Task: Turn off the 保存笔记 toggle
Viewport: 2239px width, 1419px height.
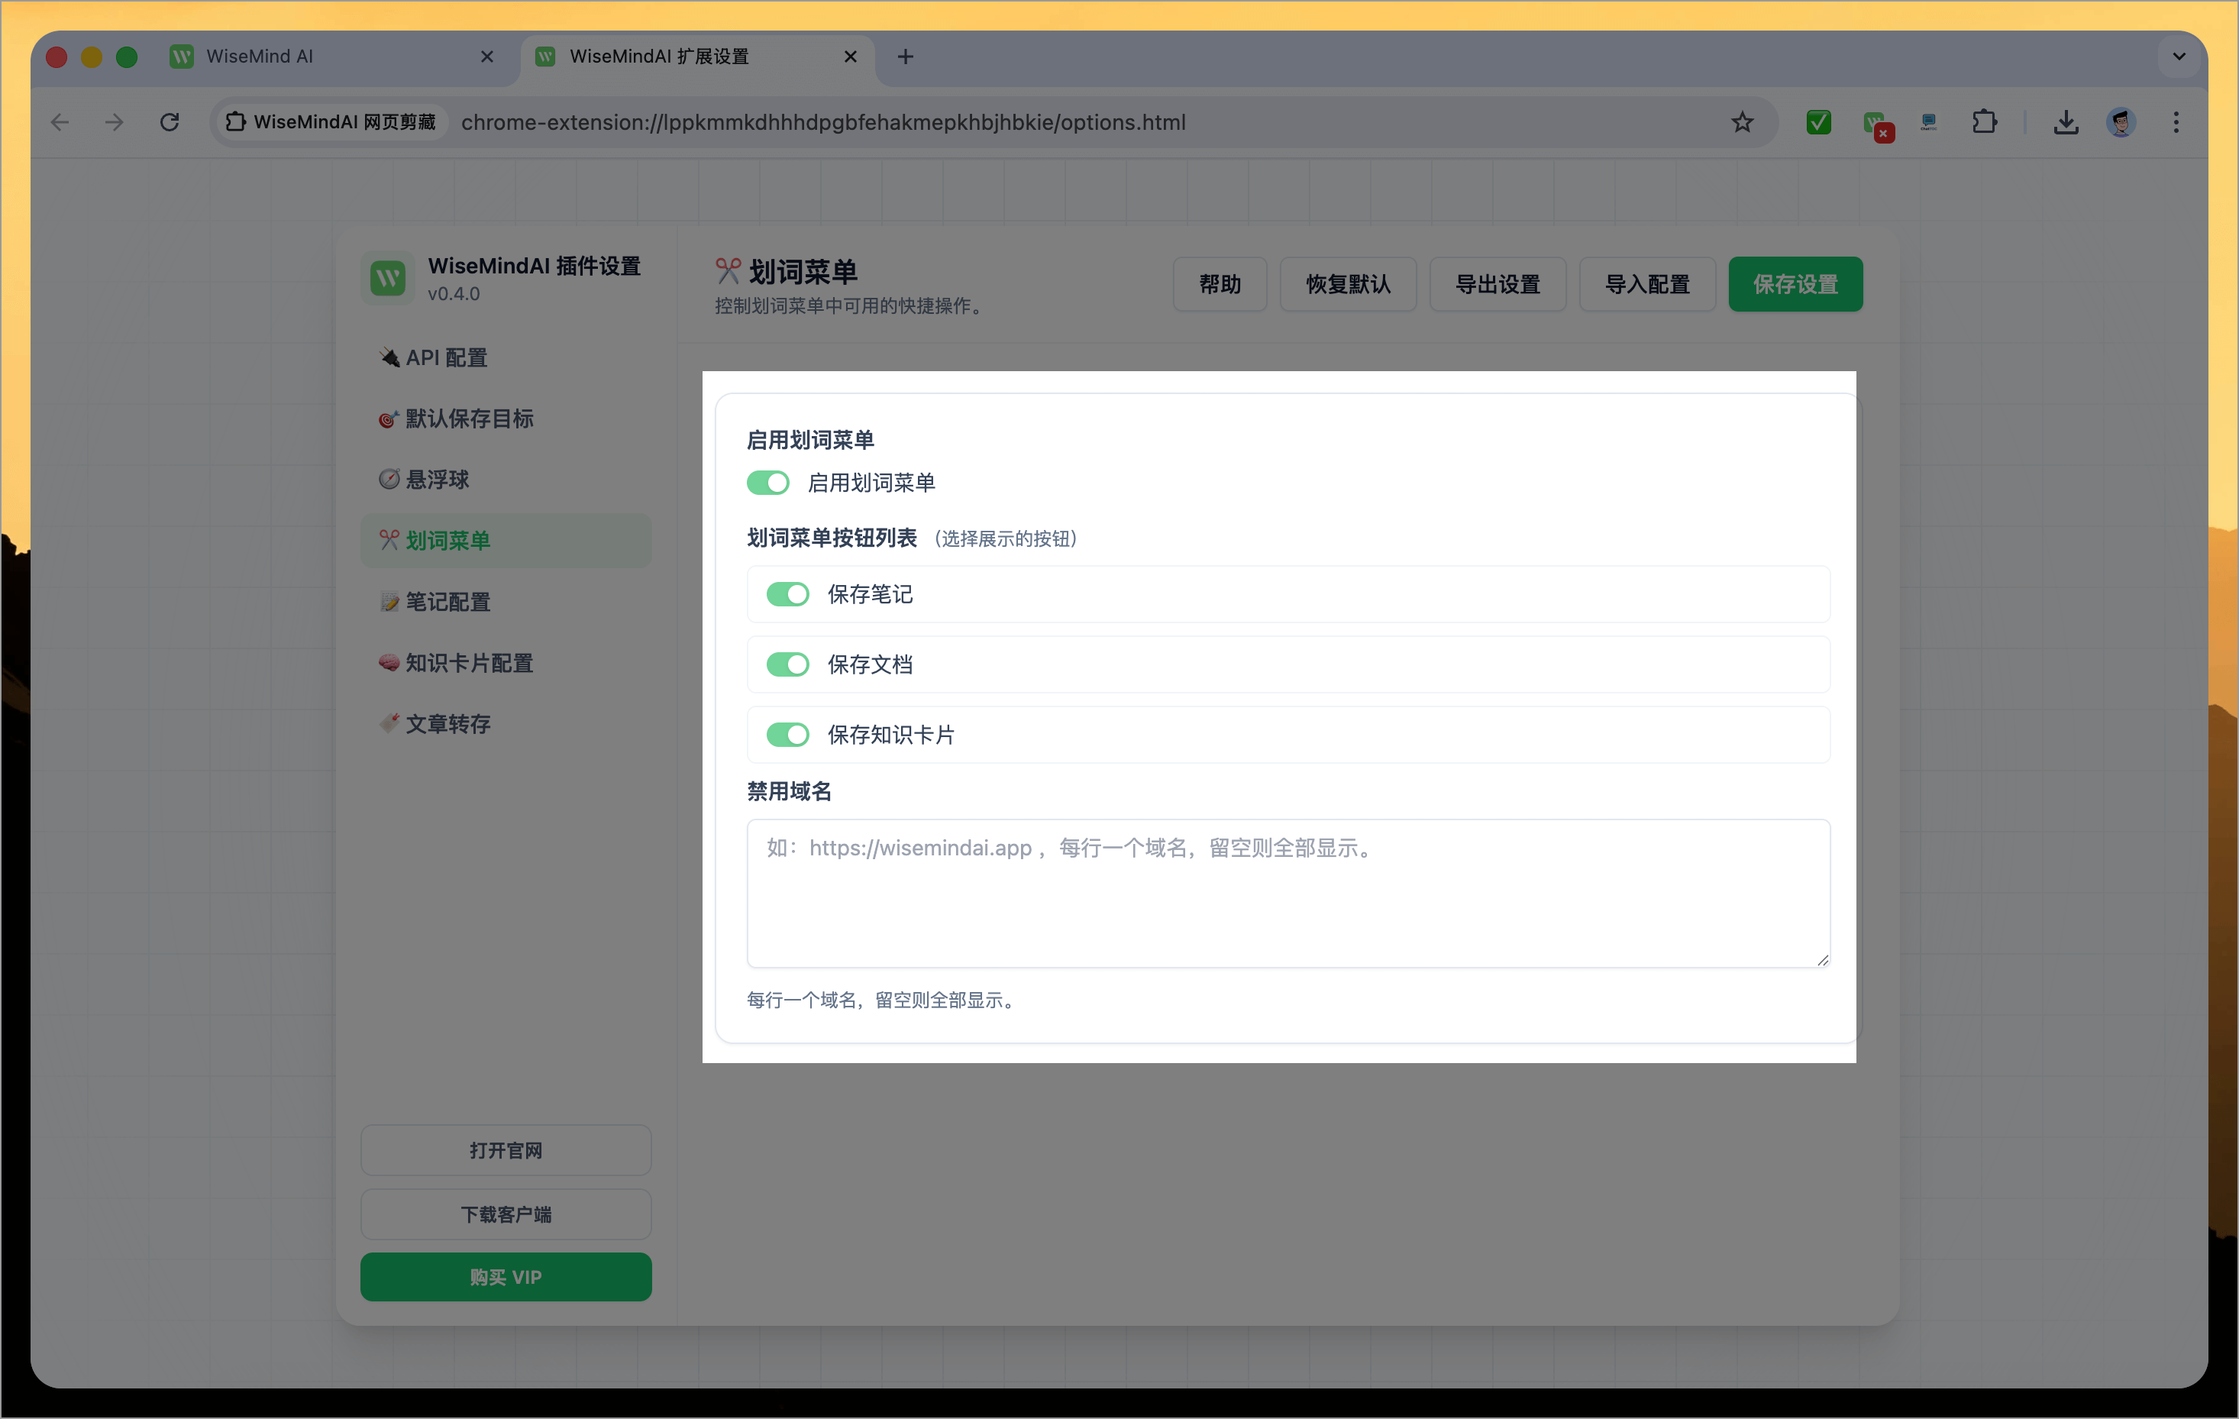Action: coord(787,594)
